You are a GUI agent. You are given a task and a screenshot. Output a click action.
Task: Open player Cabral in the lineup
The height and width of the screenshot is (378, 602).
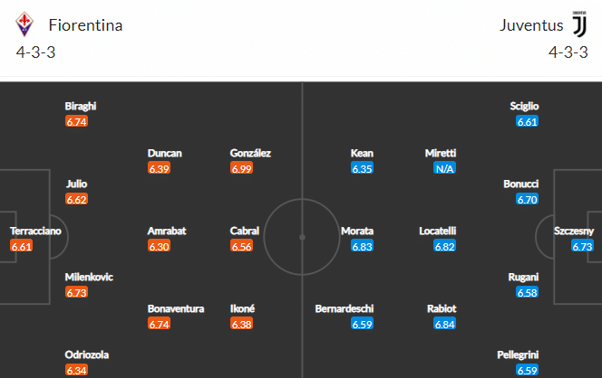(245, 231)
